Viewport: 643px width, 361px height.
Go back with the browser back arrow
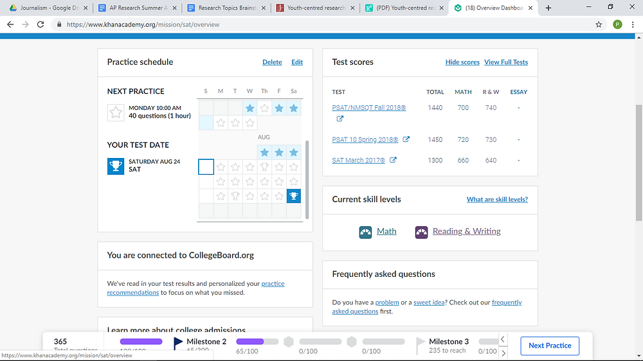point(10,24)
